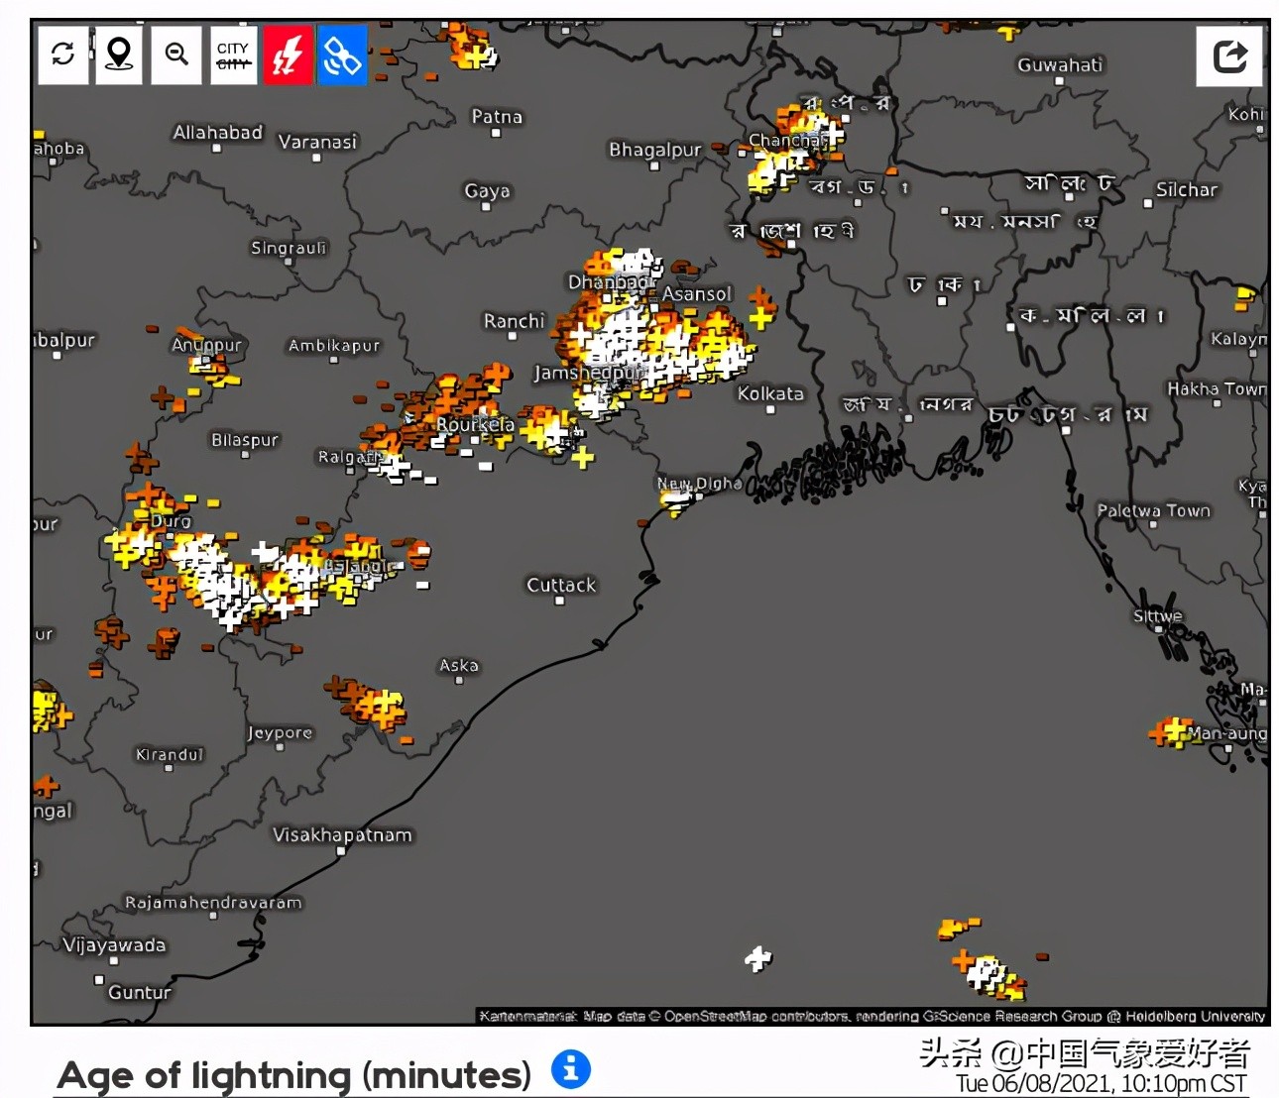Click the share arrow icon
1279x1098 pixels.
[1229, 55]
